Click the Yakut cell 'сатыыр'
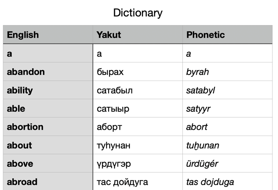This screenshot has width=278, height=190. [113, 109]
